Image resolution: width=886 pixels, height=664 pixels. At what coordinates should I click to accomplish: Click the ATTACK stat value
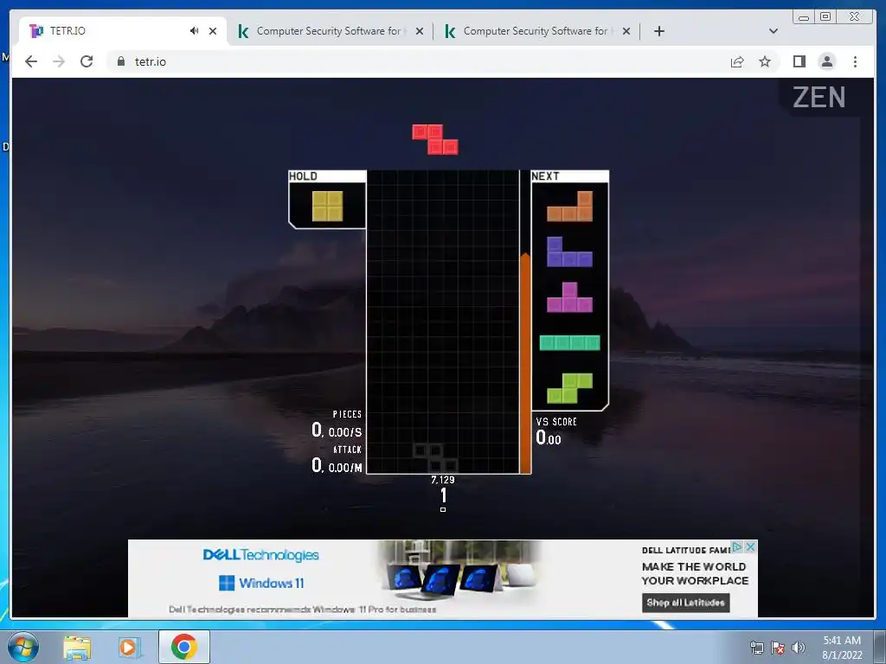coord(337,466)
